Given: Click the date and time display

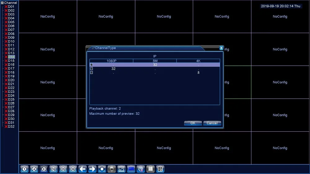Looking at the screenshot, I should point(281,6).
